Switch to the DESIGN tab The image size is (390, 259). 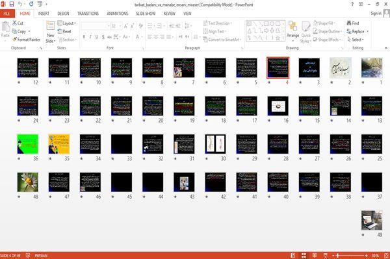[x=63, y=14]
